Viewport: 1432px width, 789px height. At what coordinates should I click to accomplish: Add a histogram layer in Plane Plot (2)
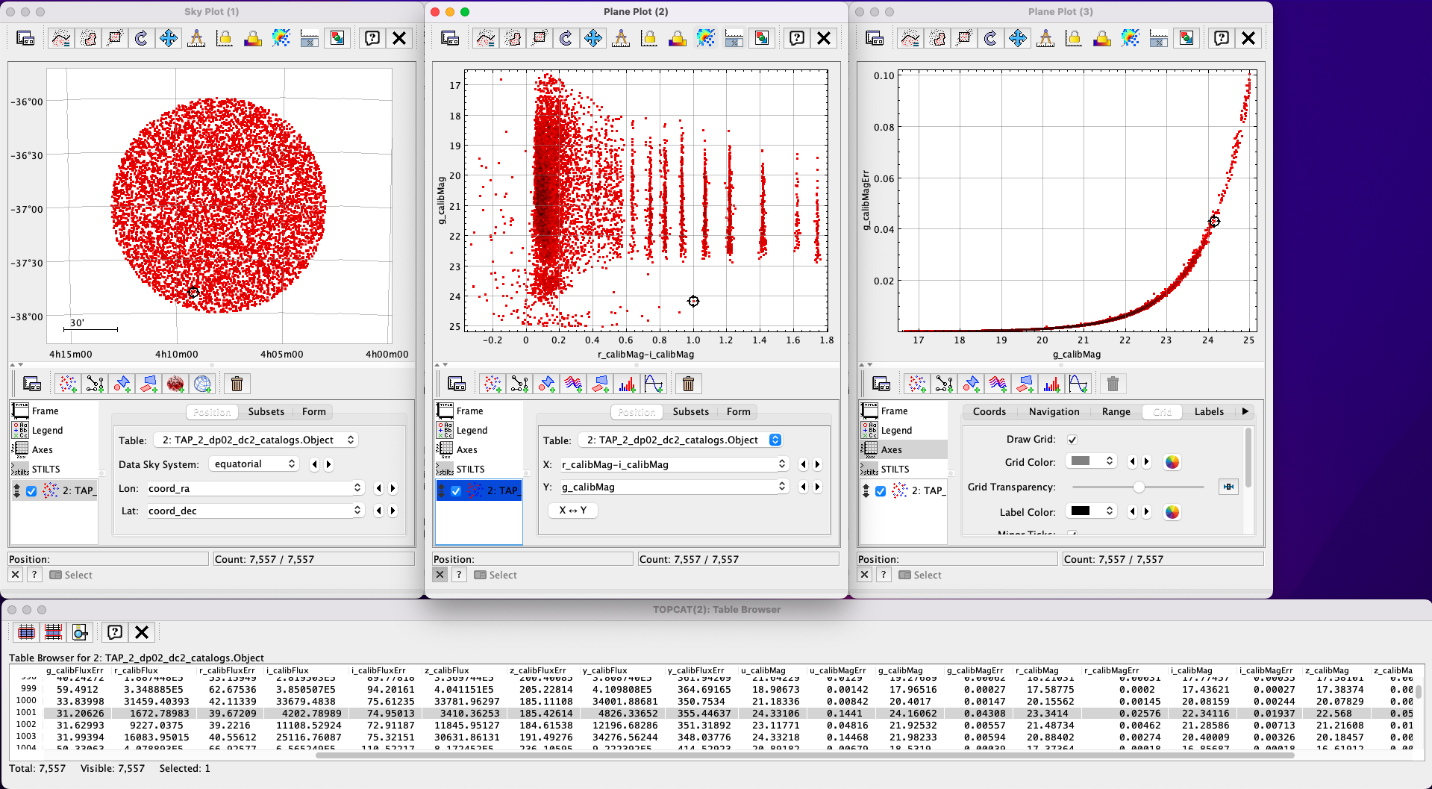(x=628, y=384)
